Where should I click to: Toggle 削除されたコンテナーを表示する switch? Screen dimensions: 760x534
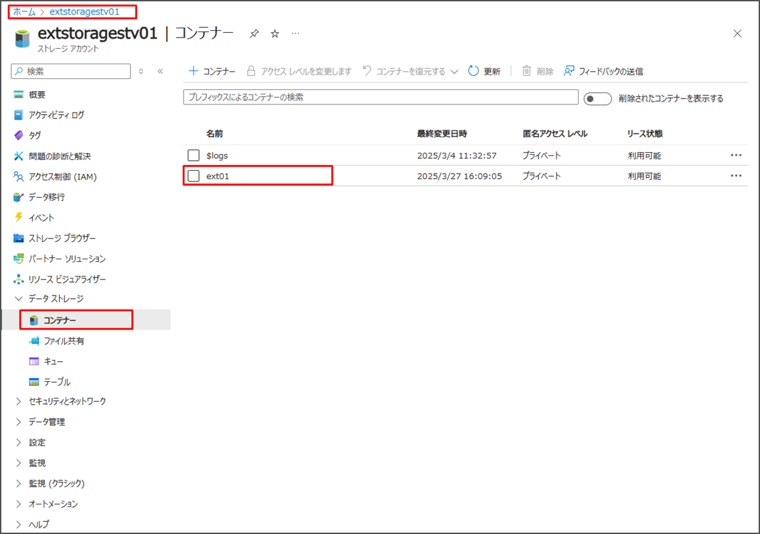pyautogui.click(x=597, y=98)
